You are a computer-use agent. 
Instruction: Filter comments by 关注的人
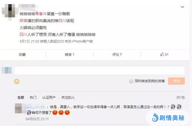coord(68,97)
